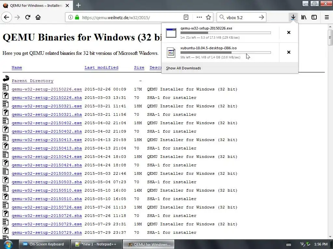Click scrollbar down arrow
The height and width of the screenshot is (249, 333).
pos(330,236)
